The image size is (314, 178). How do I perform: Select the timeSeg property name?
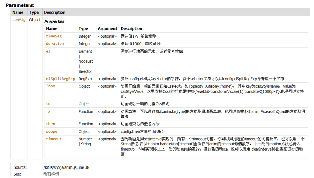pos(54,36)
